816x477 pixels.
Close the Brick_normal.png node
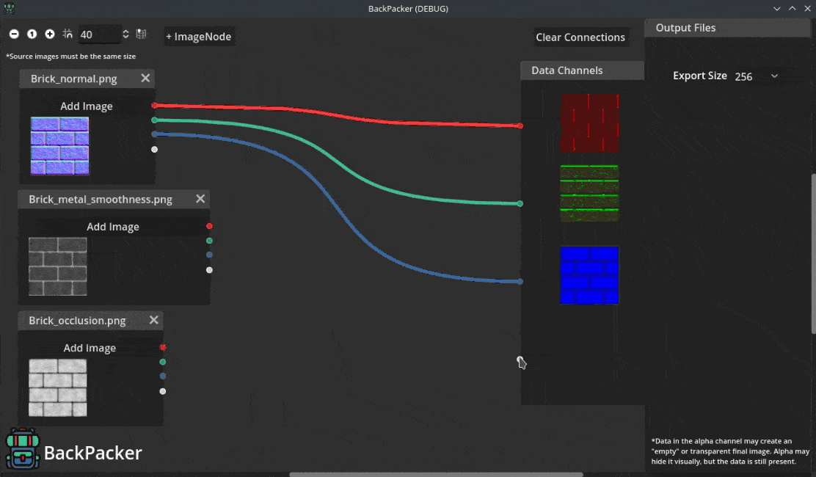coord(145,78)
